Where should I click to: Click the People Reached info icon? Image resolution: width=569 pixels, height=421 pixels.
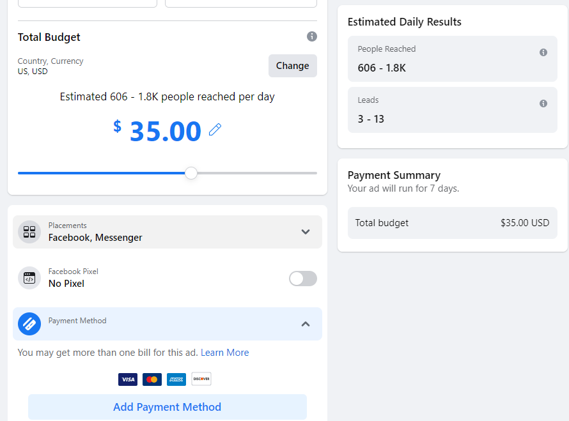pos(543,52)
